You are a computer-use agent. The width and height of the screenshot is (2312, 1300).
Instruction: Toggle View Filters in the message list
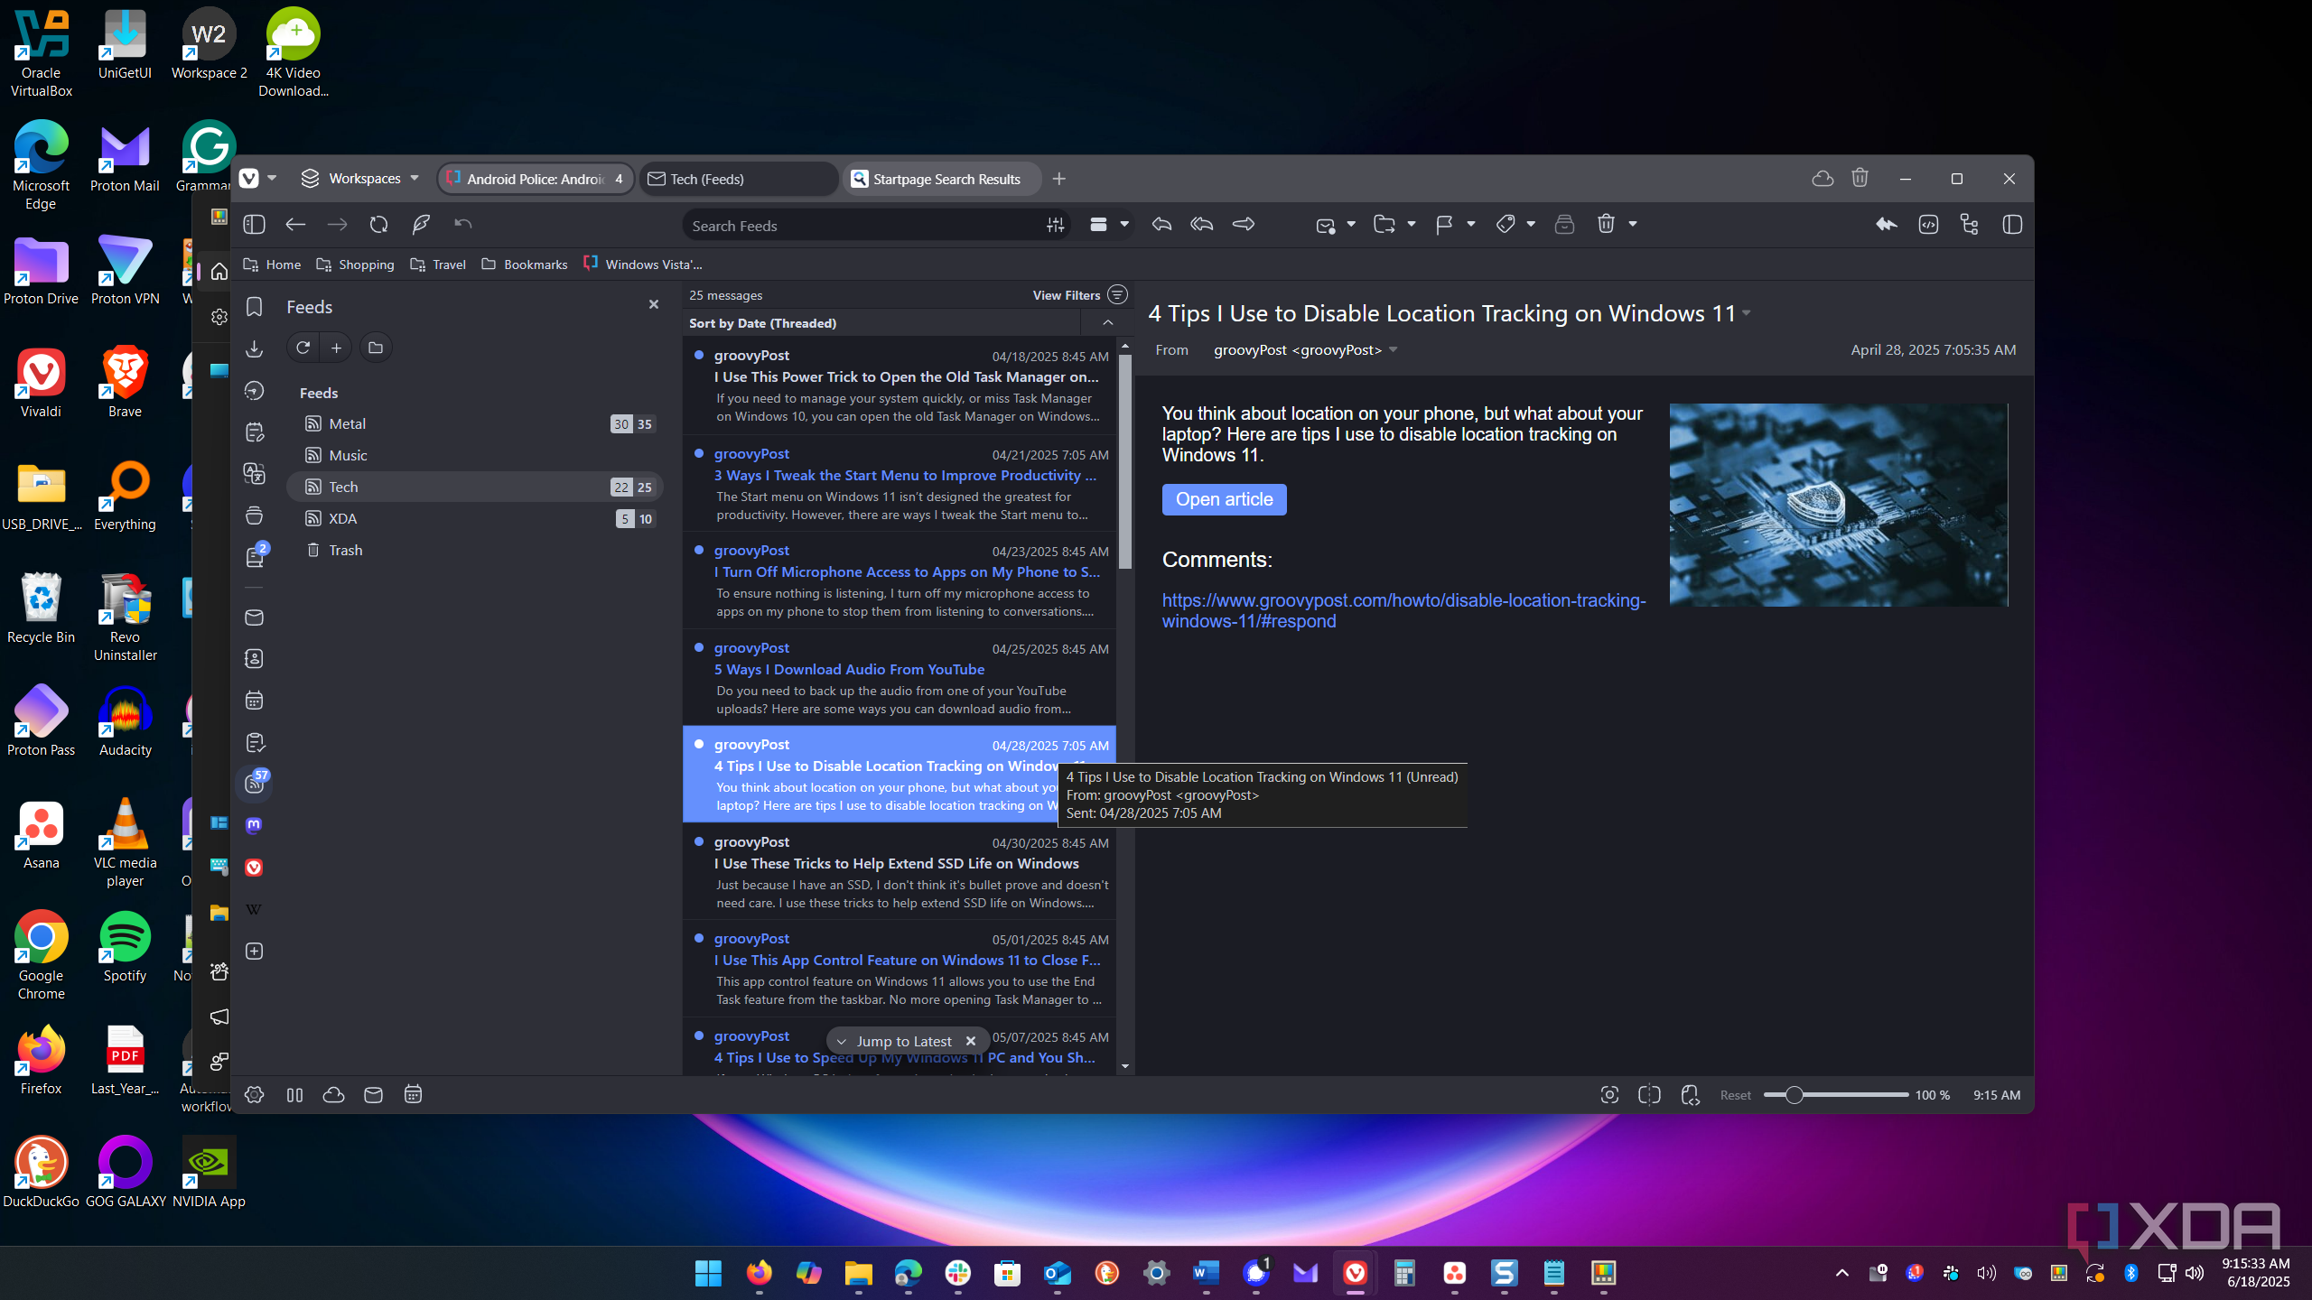[x=1079, y=295]
